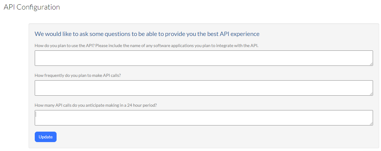
Task: Focus the API usage plan text box
Action: pyautogui.click(x=204, y=58)
